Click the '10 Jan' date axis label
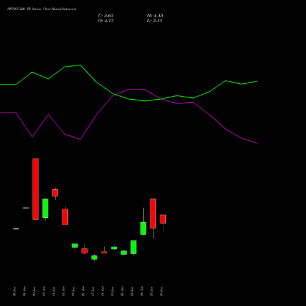The height and width of the screenshot is (306, 306). [44, 291]
